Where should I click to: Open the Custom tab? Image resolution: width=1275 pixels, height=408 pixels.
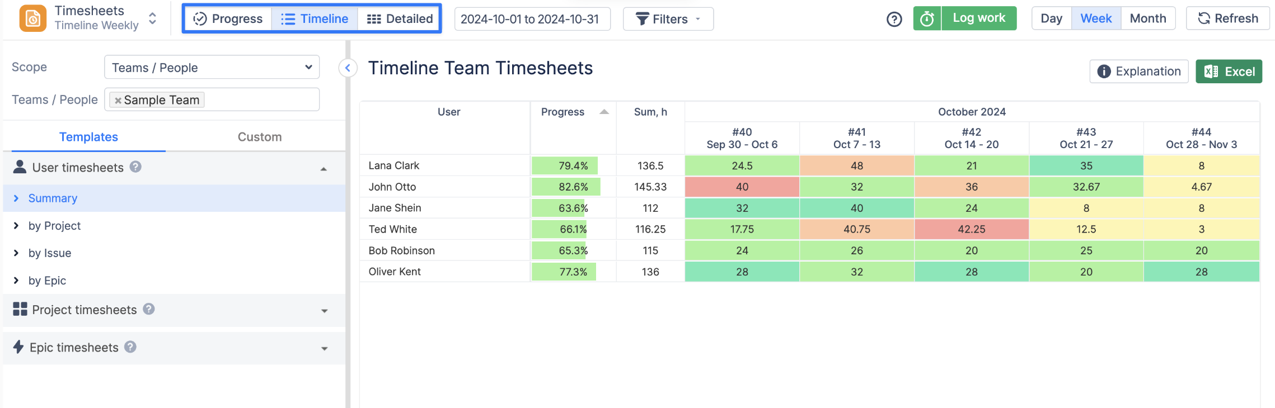[260, 137]
